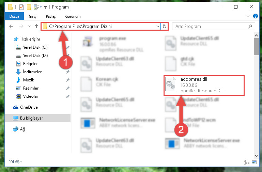
Task: Expand the ribbon with the chevron
Action: point(248,16)
